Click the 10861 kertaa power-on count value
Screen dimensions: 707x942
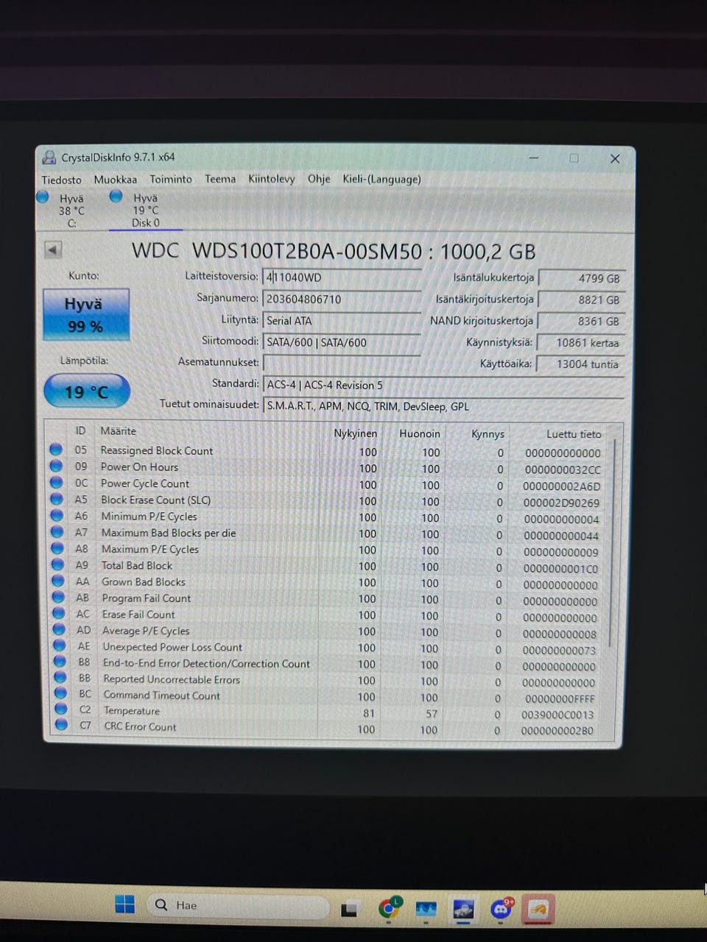pyautogui.click(x=580, y=343)
